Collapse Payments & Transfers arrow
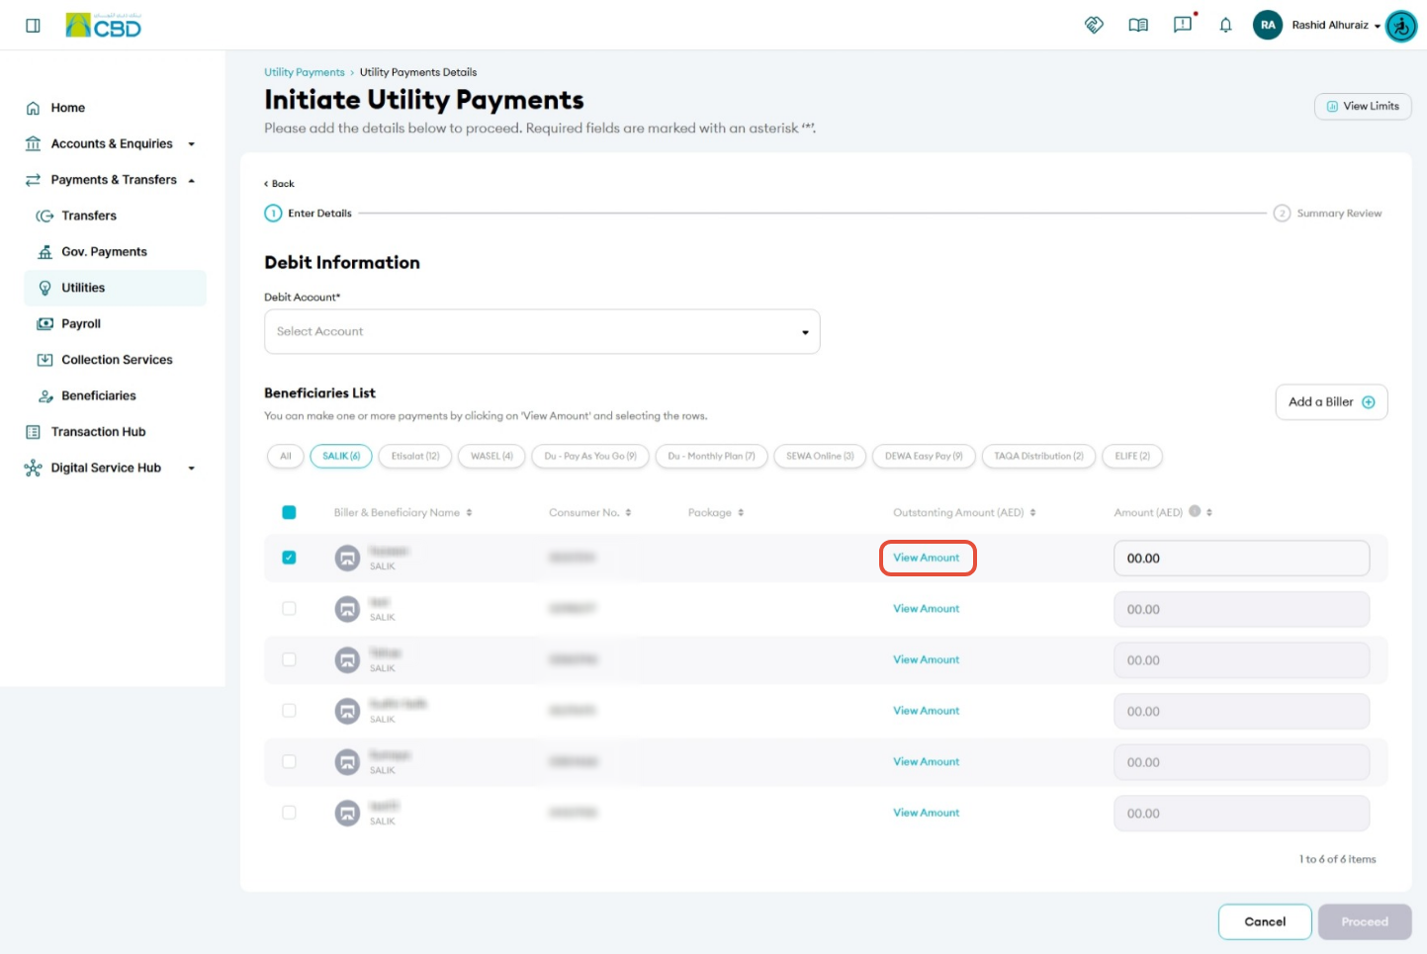Viewport: 1427px width, 954px height. [192, 180]
